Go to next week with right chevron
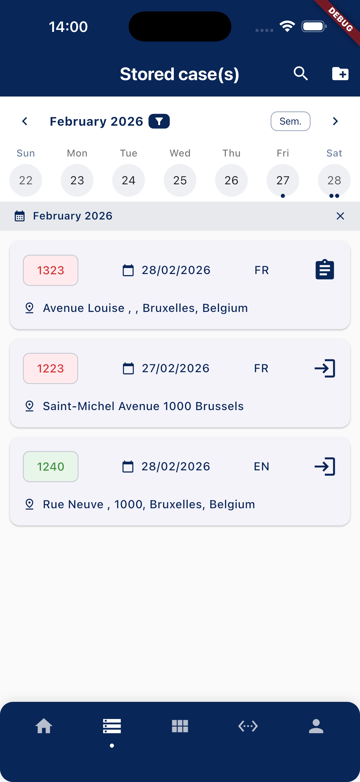This screenshot has height=782, width=360. point(335,121)
